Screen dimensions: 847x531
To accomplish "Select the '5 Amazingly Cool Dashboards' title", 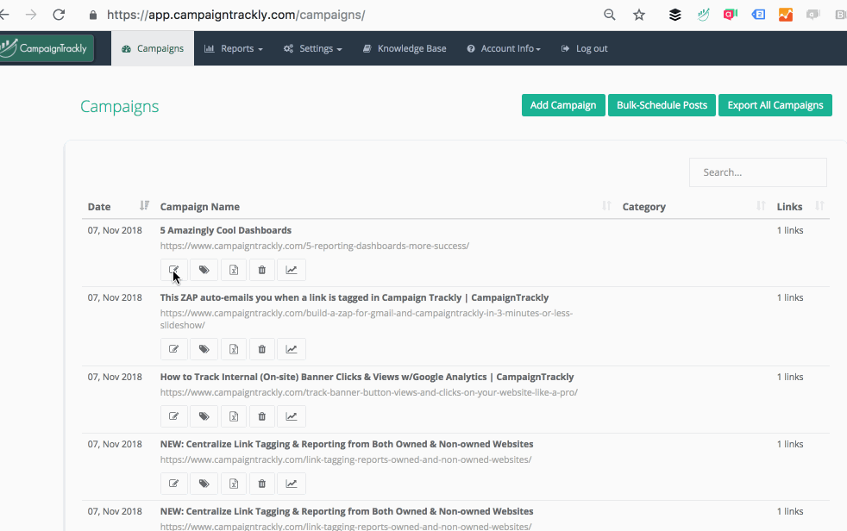I will click(x=226, y=230).
